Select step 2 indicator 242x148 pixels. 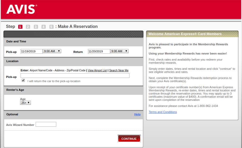[28, 27]
